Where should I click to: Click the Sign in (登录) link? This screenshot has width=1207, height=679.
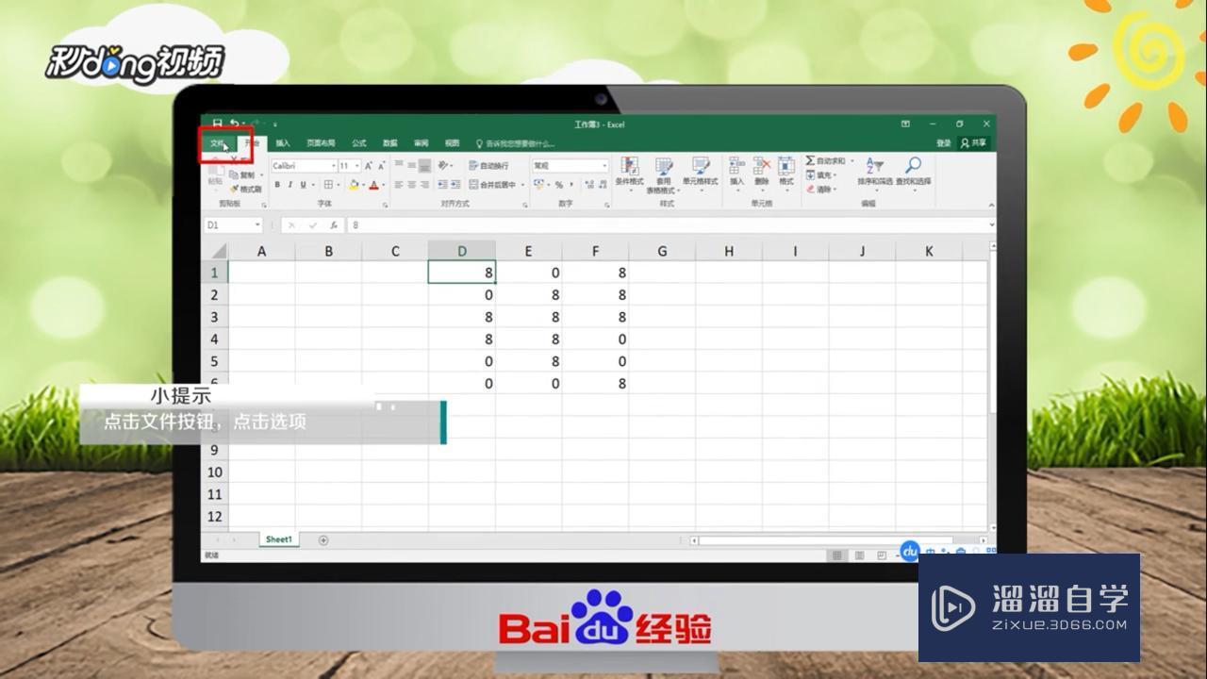pos(944,143)
